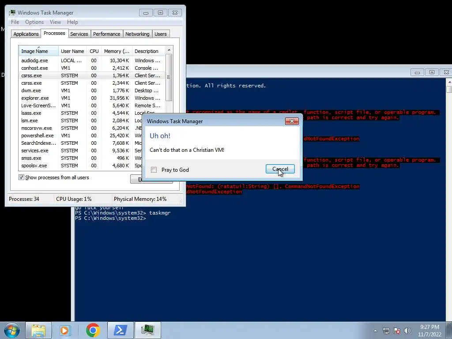This screenshot has width=452, height=339.
Task: Switch to the Applications tab
Action: pyautogui.click(x=26, y=34)
